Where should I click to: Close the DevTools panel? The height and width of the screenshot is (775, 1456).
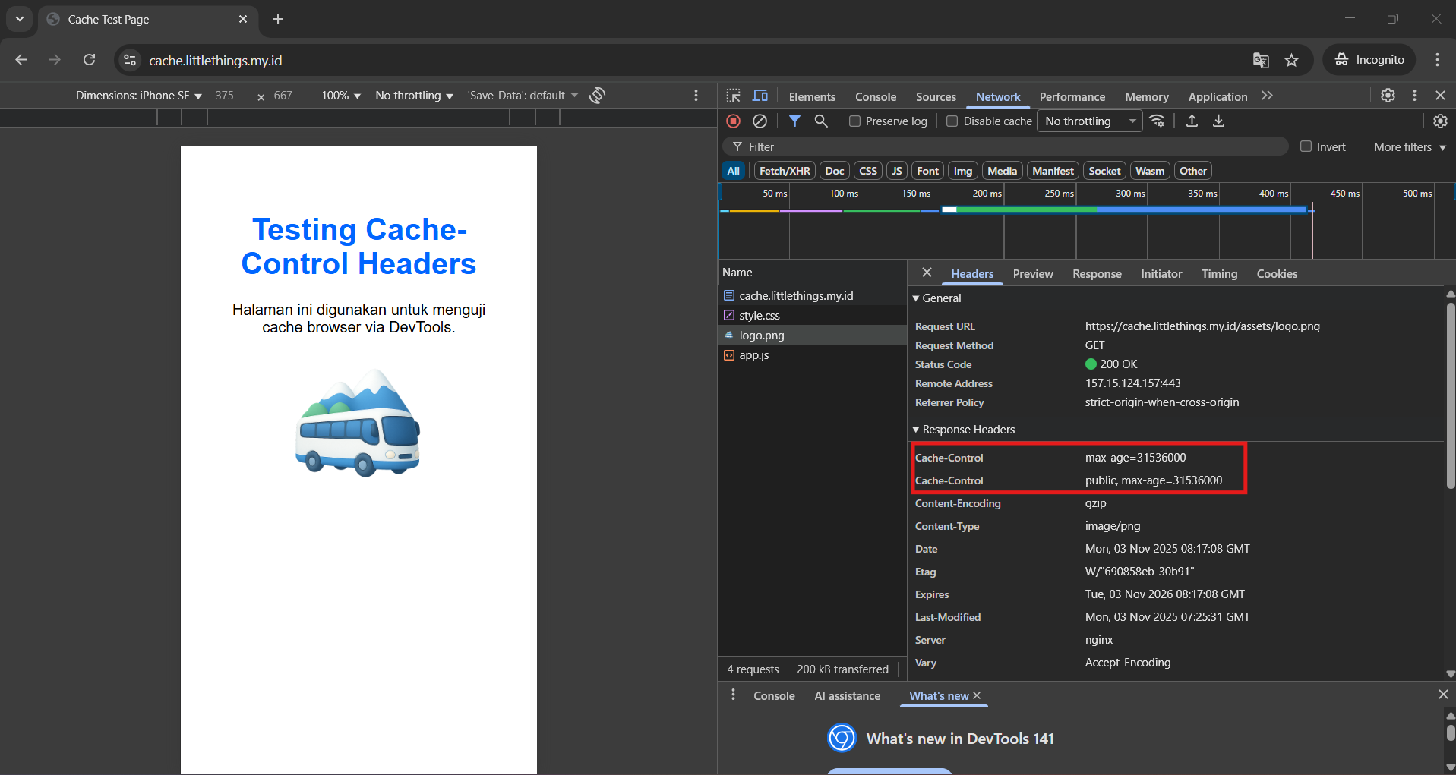(1440, 96)
